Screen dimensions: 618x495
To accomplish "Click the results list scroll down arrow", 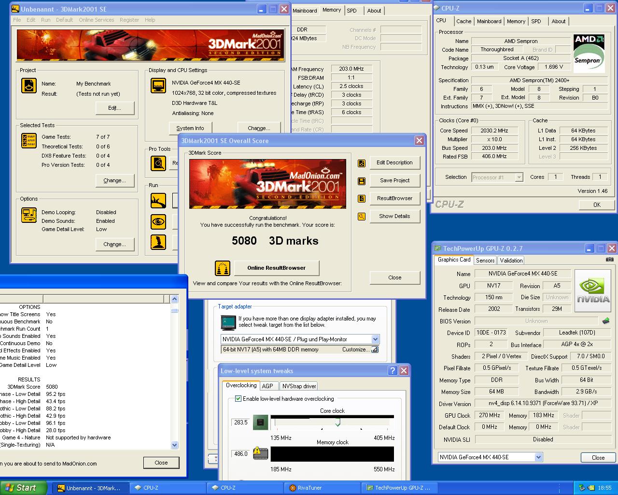I will pos(174,445).
